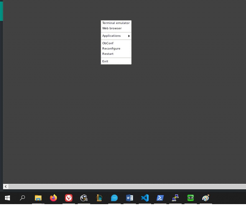
Task: Launch Firefox from the taskbar
Action: (x=53, y=198)
